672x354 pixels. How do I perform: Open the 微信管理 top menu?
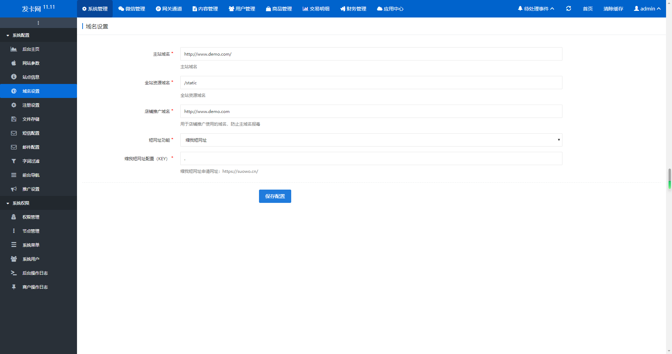point(132,9)
